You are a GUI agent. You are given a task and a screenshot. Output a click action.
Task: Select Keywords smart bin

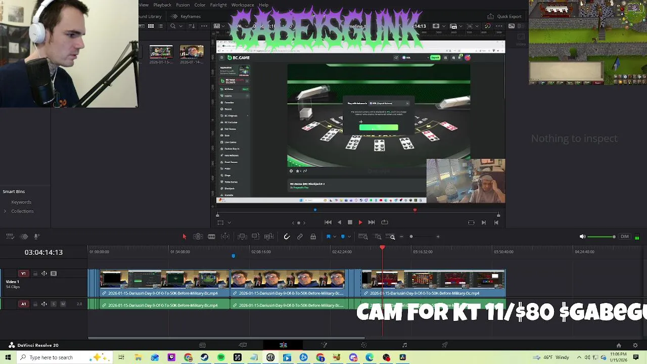[x=21, y=202]
